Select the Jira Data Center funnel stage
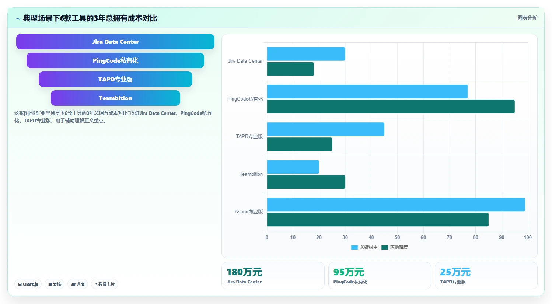The height and width of the screenshot is (304, 552). tap(115, 42)
